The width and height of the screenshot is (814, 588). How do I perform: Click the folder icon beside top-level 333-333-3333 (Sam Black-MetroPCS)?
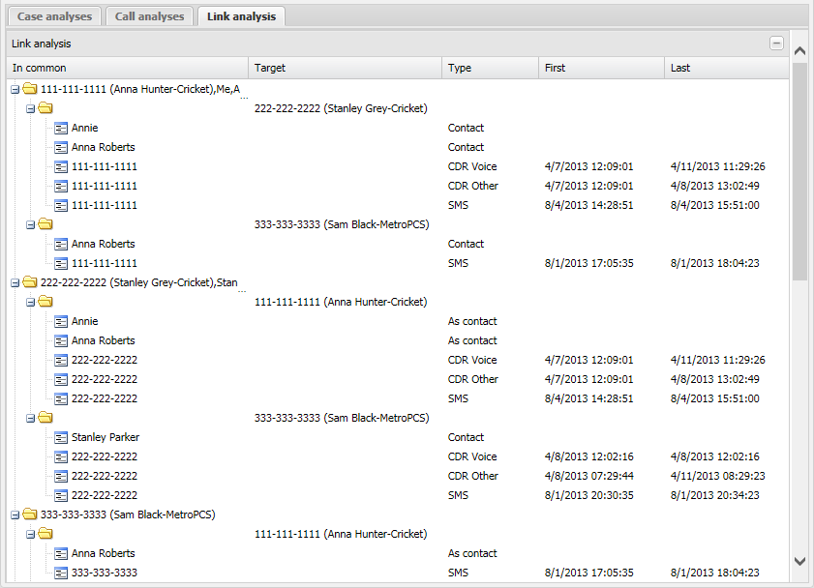(30, 514)
